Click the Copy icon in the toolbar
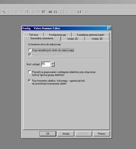This screenshot has height=149, width=136. click(x=39, y=12)
